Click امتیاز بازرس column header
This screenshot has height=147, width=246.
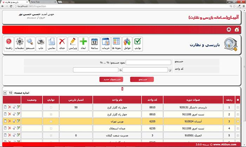pyautogui.click(x=76, y=100)
